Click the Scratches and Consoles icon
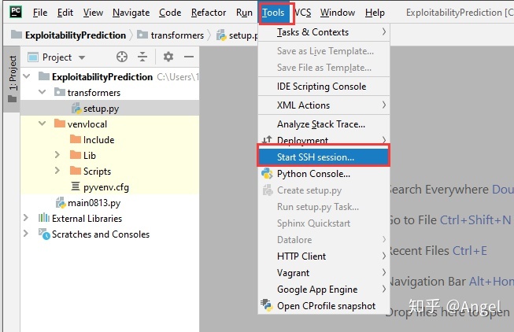514x332 pixels. point(44,234)
